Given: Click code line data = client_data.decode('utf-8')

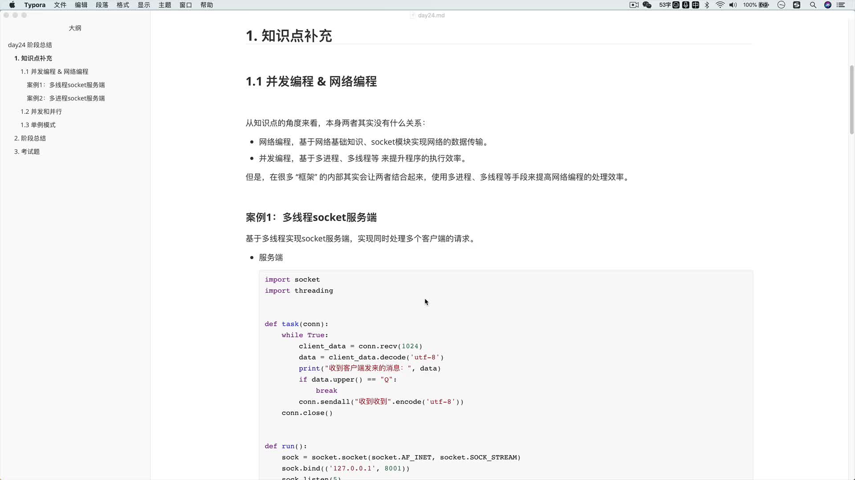Looking at the screenshot, I should [x=371, y=357].
